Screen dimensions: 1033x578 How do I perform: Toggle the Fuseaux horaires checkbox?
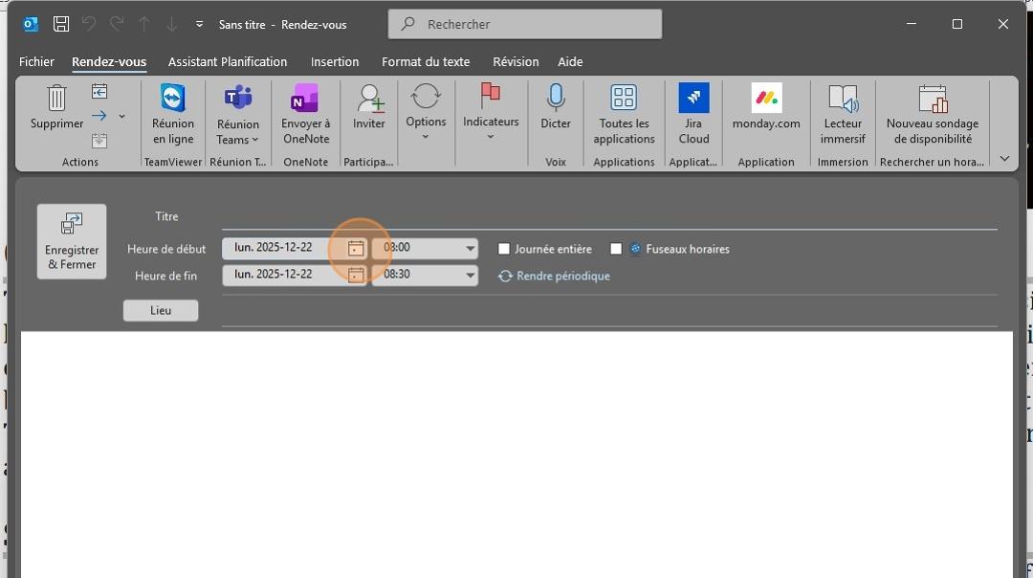pos(616,249)
